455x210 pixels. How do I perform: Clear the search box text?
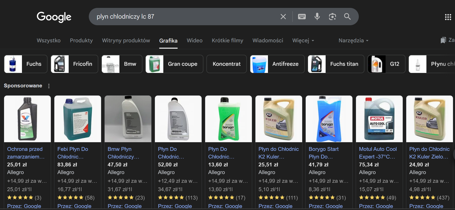[283, 17]
